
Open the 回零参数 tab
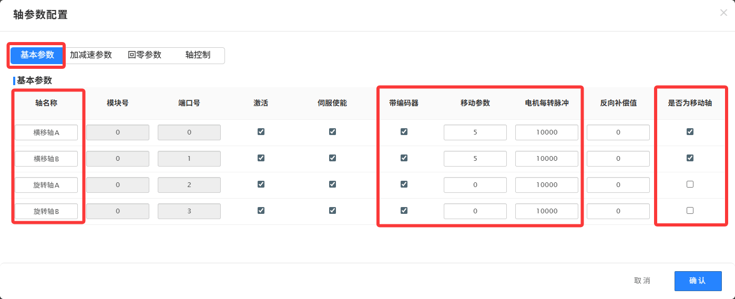145,55
